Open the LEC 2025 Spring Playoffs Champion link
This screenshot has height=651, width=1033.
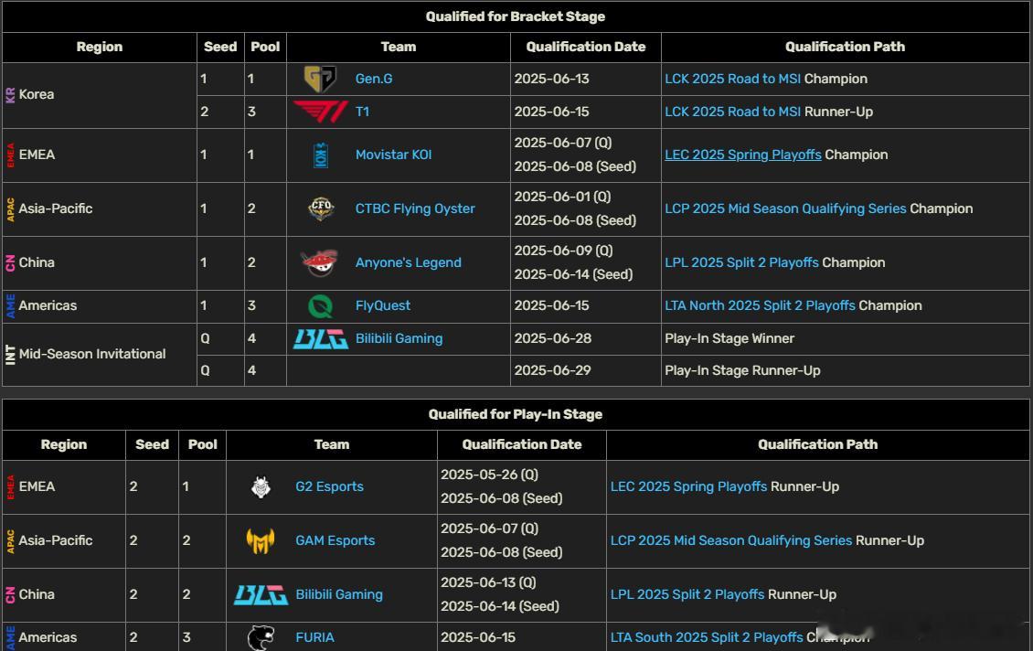(x=743, y=155)
